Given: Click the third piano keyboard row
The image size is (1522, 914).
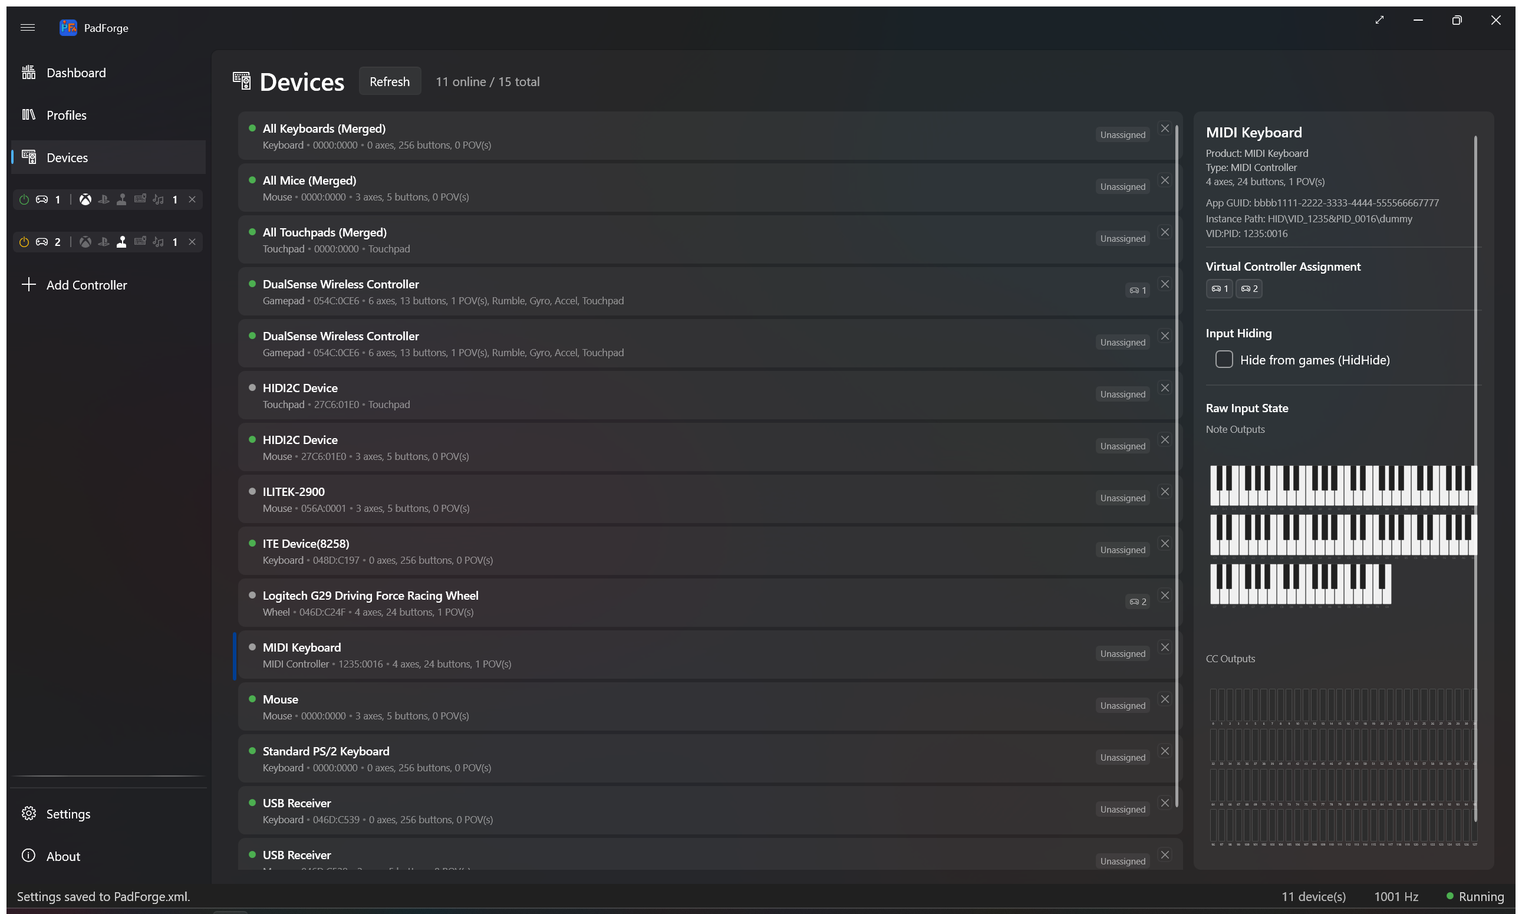Looking at the screenshot, I should (1300, 584).
